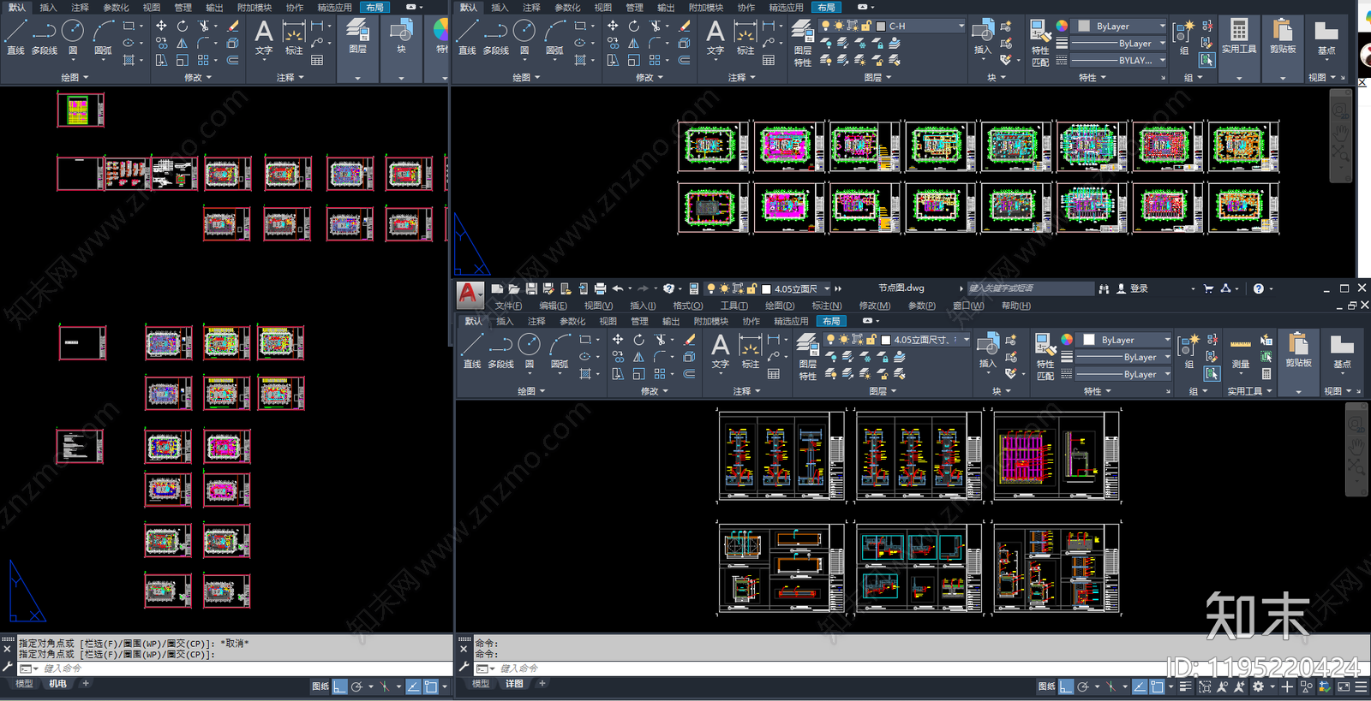Toggle layer on/off bulb in 节点图.dwg layer box
The height and width of the screenshot is (701, 1371).
point(830,340)
